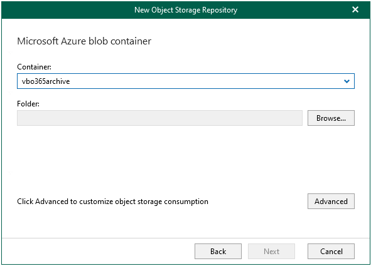Click the green title bar left of the title
The width and height of the screenshot is (371, 266).
click(67, 10)
